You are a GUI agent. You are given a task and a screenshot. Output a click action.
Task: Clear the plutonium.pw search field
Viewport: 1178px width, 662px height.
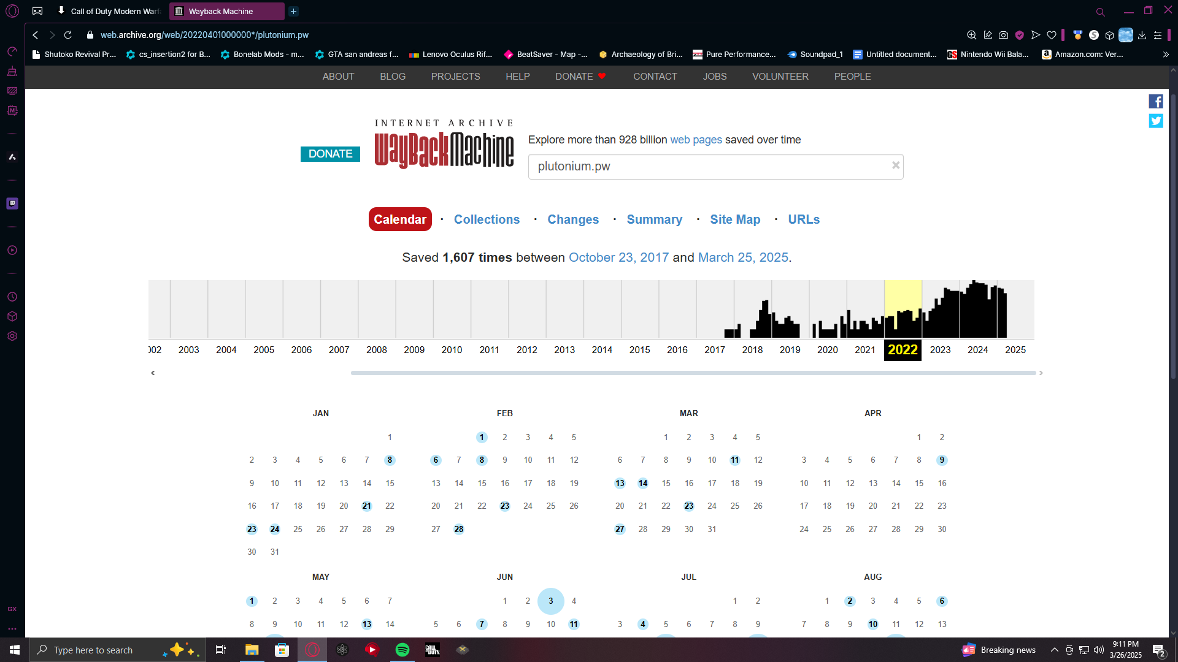click(x=895, y=165)
